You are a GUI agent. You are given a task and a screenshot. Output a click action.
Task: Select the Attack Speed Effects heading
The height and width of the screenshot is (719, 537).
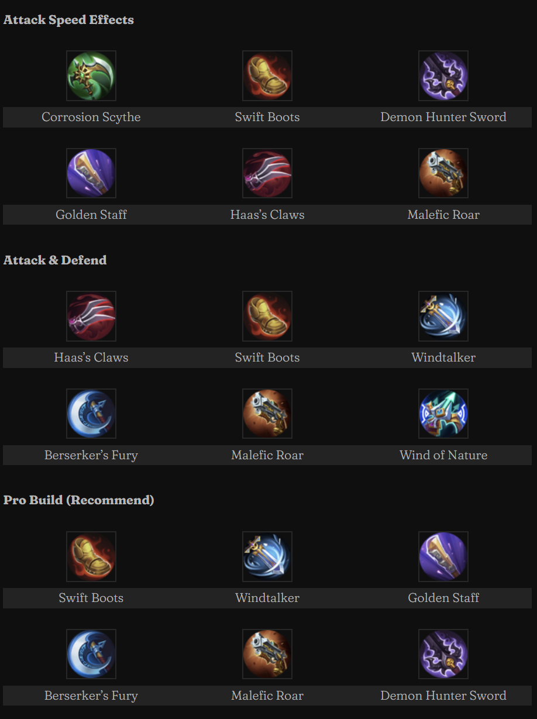pyautogui.click(x=68, y=19)
